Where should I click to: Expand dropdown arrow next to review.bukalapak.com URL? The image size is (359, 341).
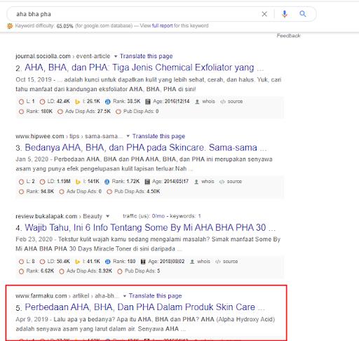pyautogui.click(x=107, y=216)
